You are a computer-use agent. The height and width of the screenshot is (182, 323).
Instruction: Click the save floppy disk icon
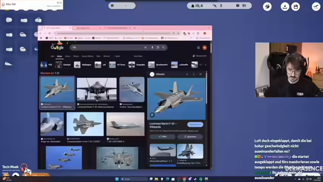tap(296, 7)
